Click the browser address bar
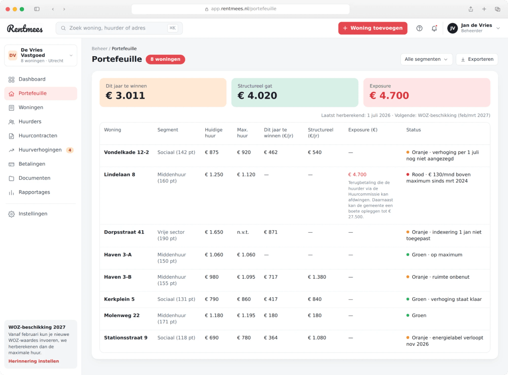The width and height of the screenshot is (508, 375). [x=240, y=9]
